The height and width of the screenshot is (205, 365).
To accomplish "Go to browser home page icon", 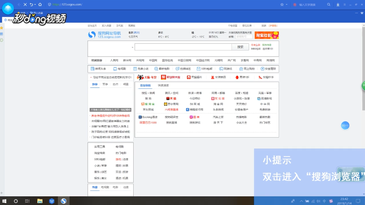I will (40, 5).
